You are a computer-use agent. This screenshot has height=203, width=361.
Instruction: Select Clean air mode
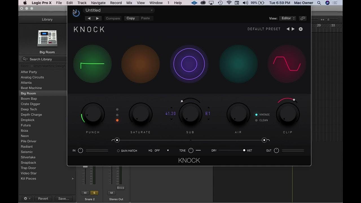[x=261, y=120]
